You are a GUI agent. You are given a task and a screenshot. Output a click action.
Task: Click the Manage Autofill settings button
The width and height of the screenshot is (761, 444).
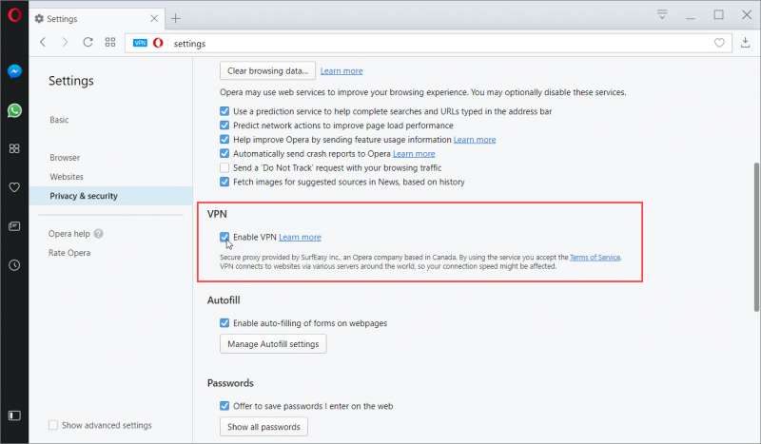point(273,344)
